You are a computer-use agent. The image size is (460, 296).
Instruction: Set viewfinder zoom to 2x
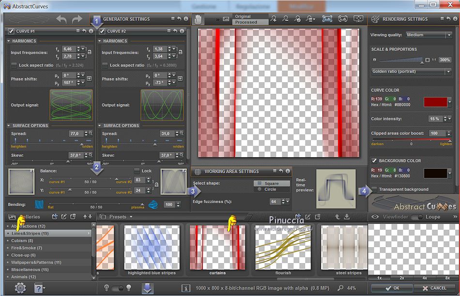tap(401, 278)
